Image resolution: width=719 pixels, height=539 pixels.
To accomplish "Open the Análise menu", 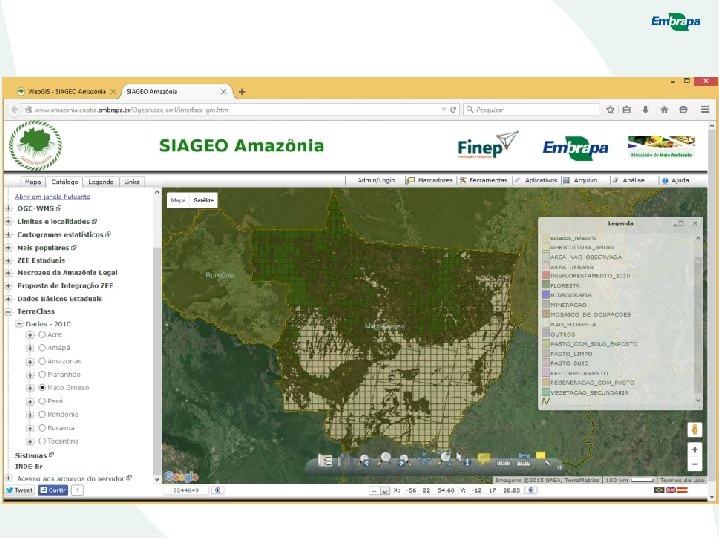I will tap(629, 180).
